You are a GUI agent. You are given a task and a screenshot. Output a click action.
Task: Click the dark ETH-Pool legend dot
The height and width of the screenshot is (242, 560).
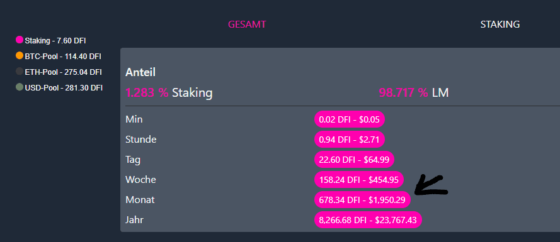coord(20,71)
